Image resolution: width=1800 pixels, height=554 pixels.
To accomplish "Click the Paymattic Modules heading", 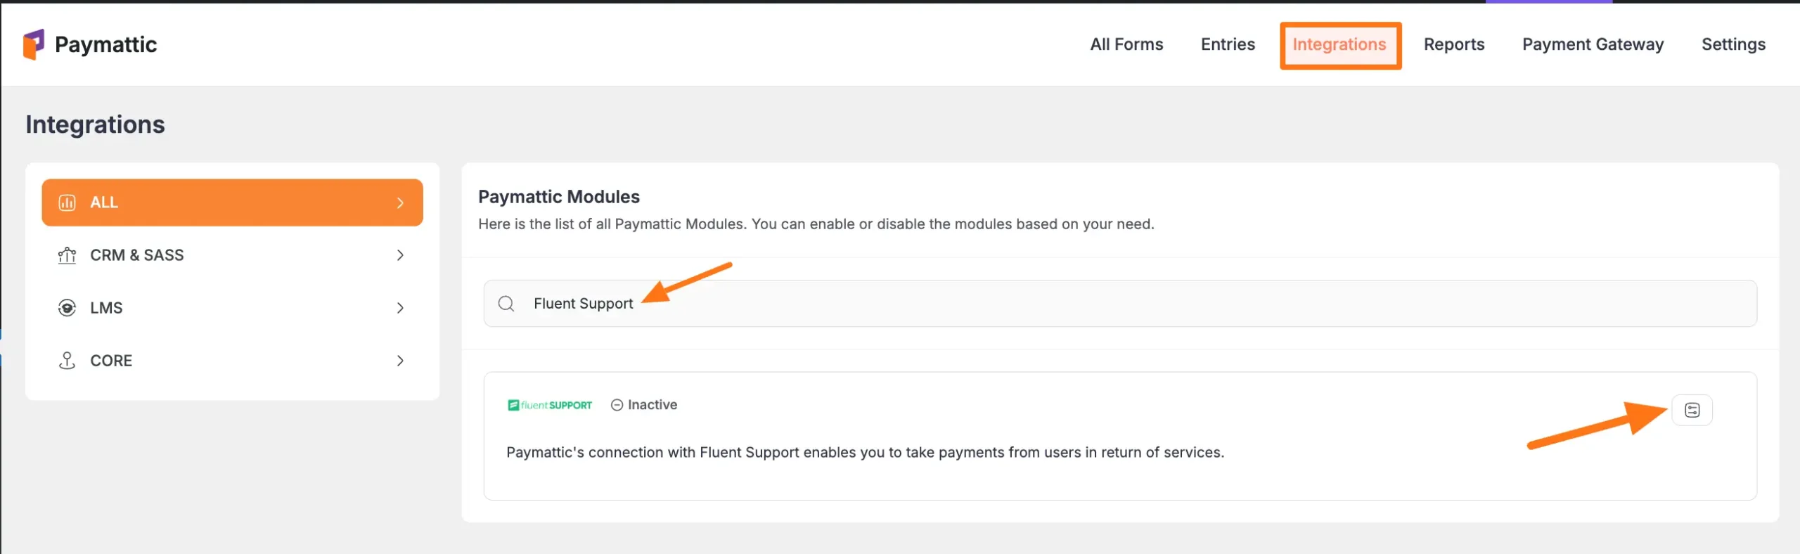I will (x=559, y=197).
